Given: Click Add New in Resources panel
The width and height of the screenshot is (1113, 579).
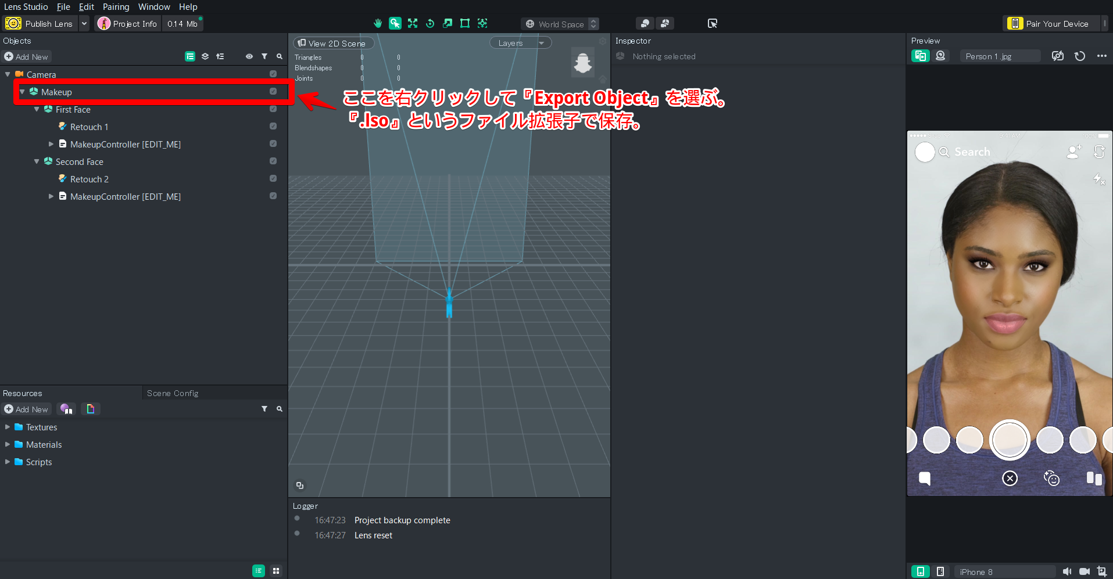Looking at the screenshot, I should (27, 409).
